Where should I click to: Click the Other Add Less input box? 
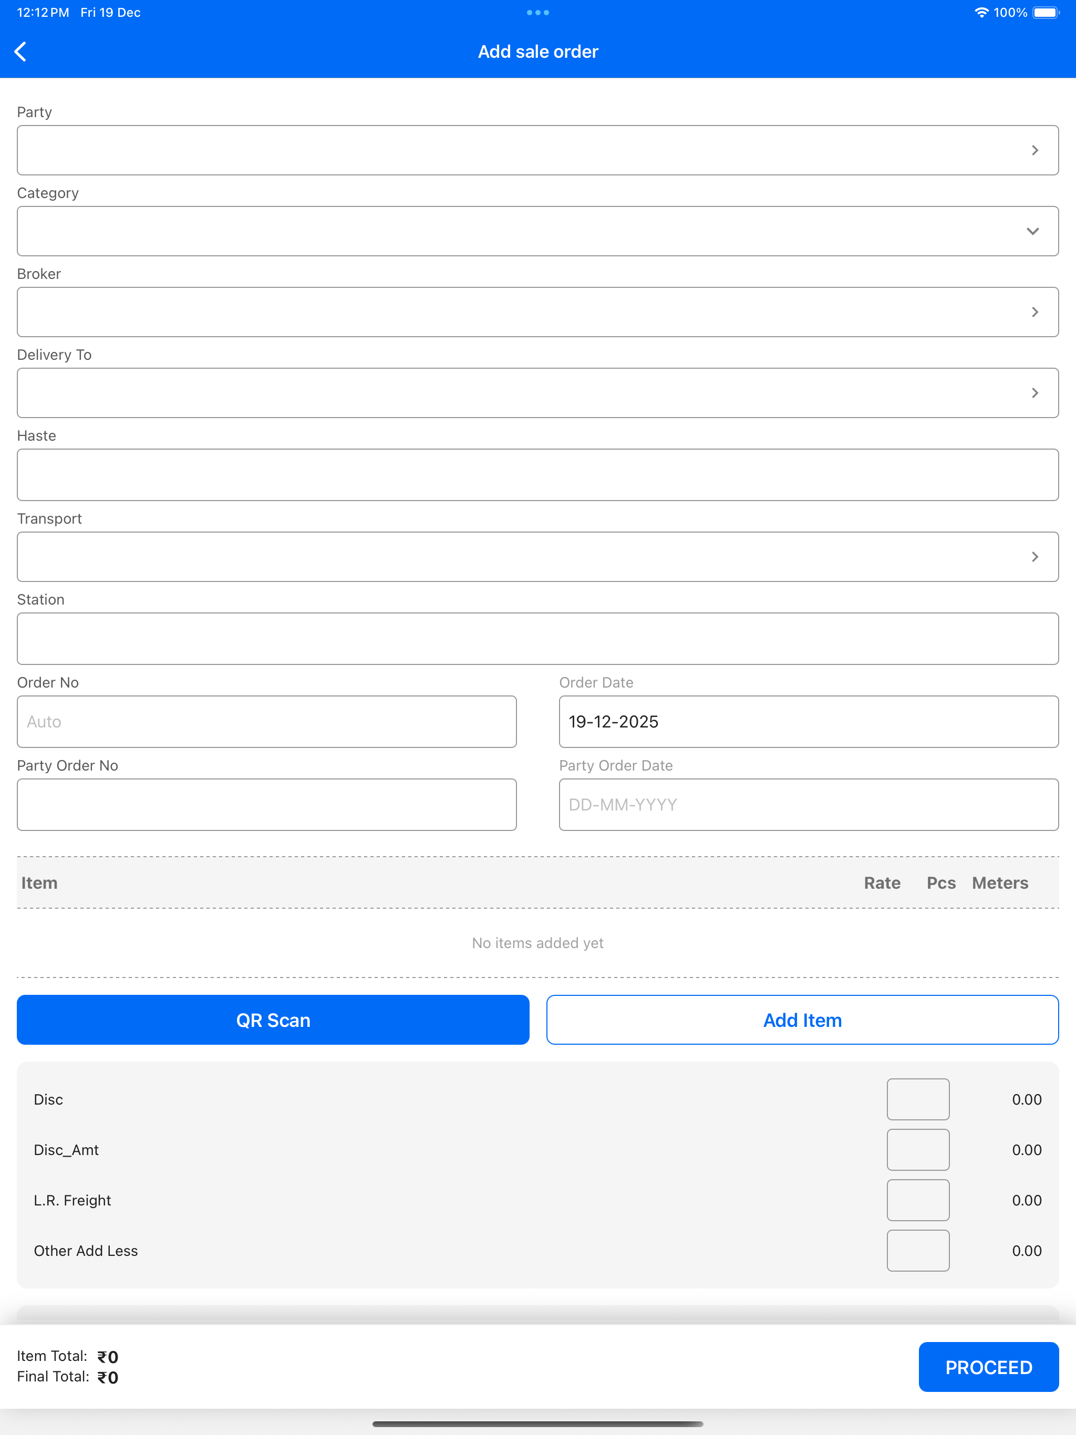click(918, 1250)
